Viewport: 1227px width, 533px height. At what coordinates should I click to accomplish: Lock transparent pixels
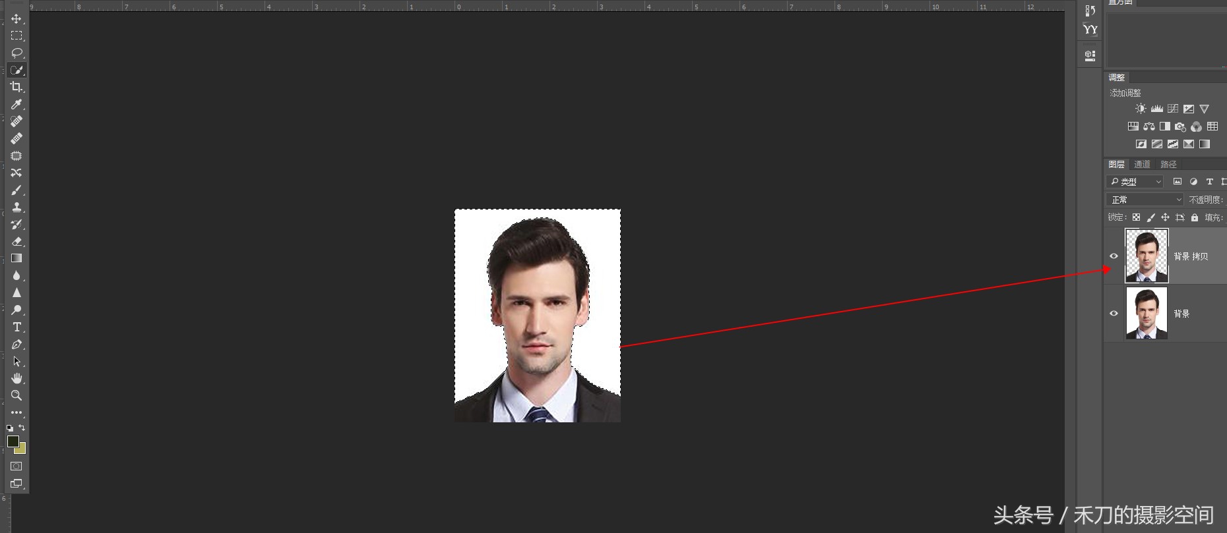[1136, 217]
